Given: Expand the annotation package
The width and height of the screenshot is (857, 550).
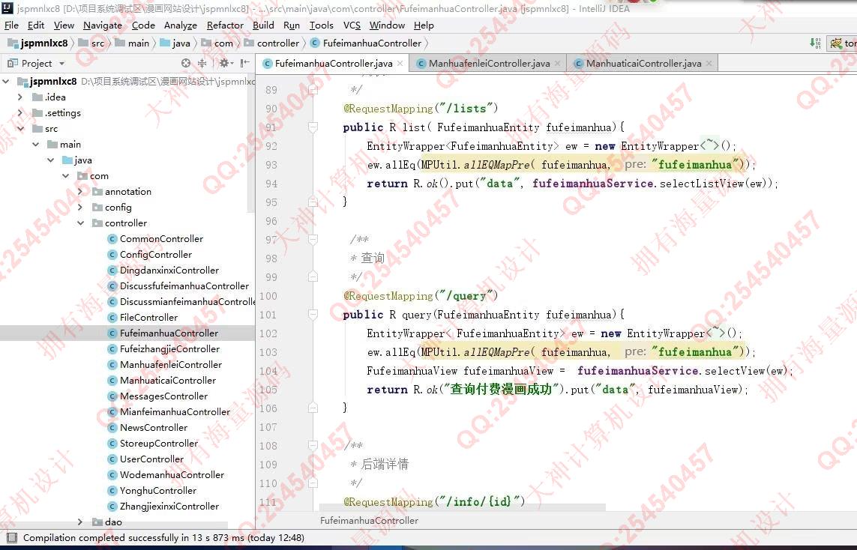Looking at the screenshot, I should (x=80, y=192).
